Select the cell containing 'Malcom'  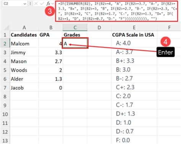point(24,44)
